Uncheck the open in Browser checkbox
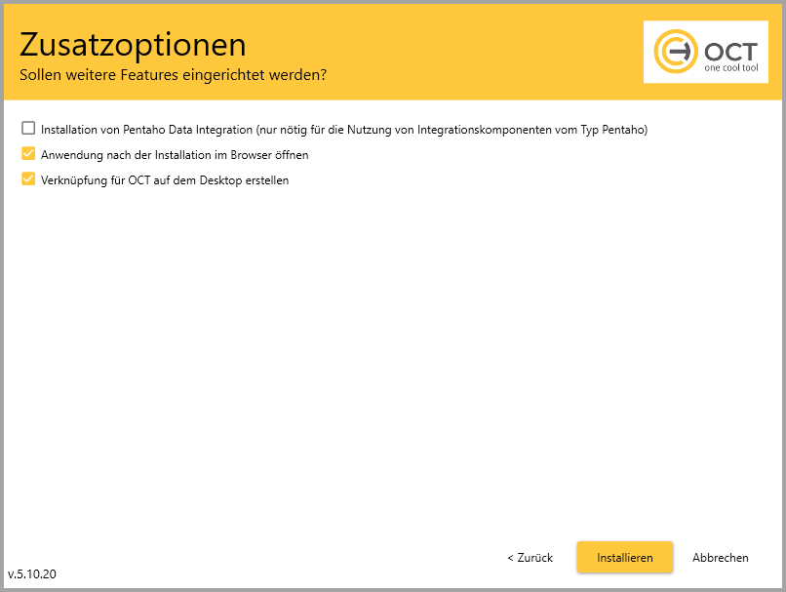 28,154
